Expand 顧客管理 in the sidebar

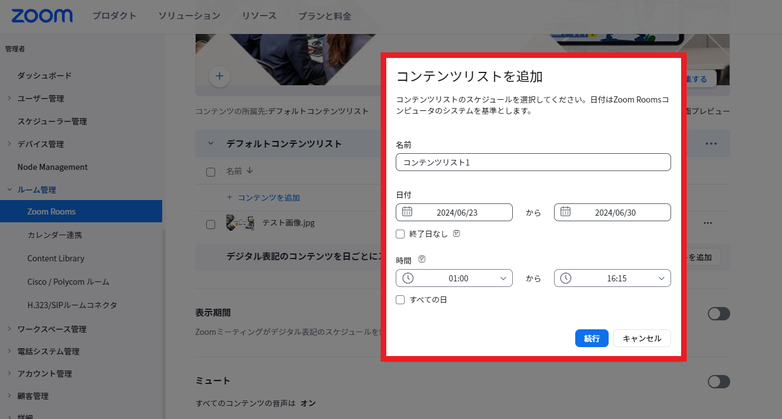9,396
